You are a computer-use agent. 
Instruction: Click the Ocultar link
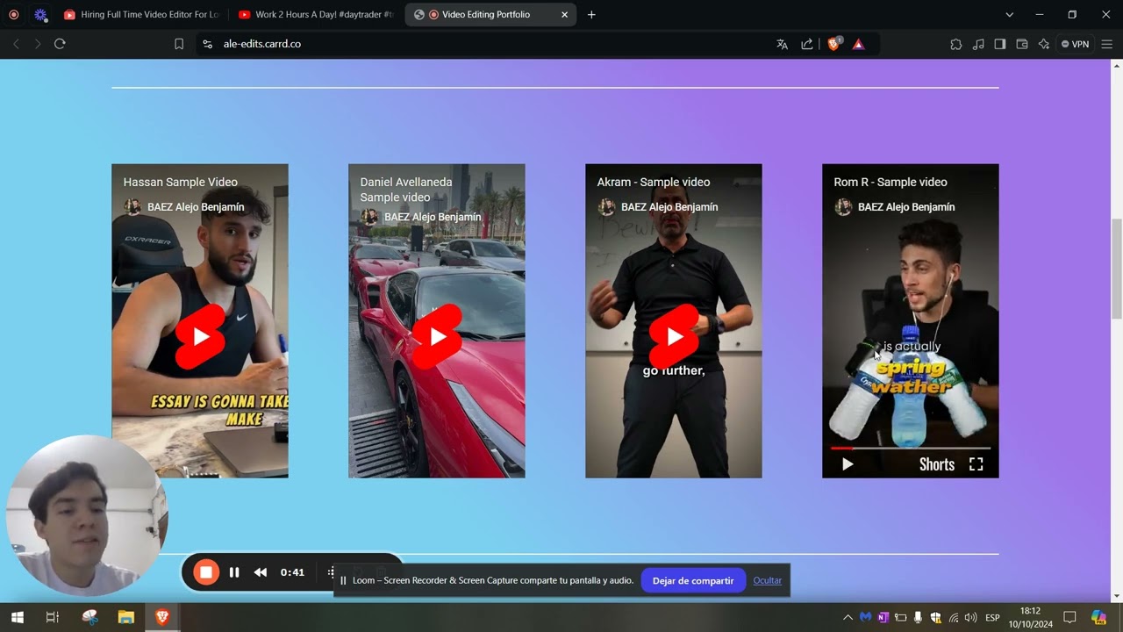pyautogui.click(x=767, y=580)
